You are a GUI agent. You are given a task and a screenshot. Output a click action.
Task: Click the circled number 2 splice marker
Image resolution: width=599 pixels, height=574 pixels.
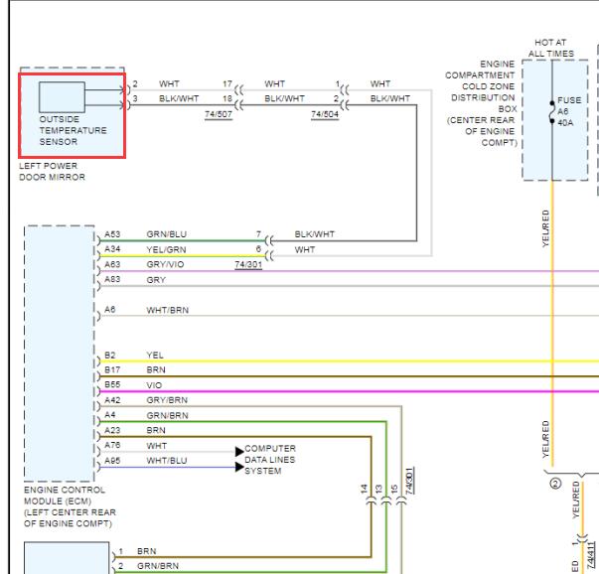pyautogui.click(x=555, y=484)
